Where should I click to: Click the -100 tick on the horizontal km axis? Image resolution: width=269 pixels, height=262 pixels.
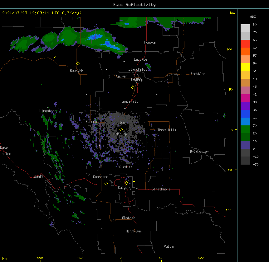pos(39,258)
